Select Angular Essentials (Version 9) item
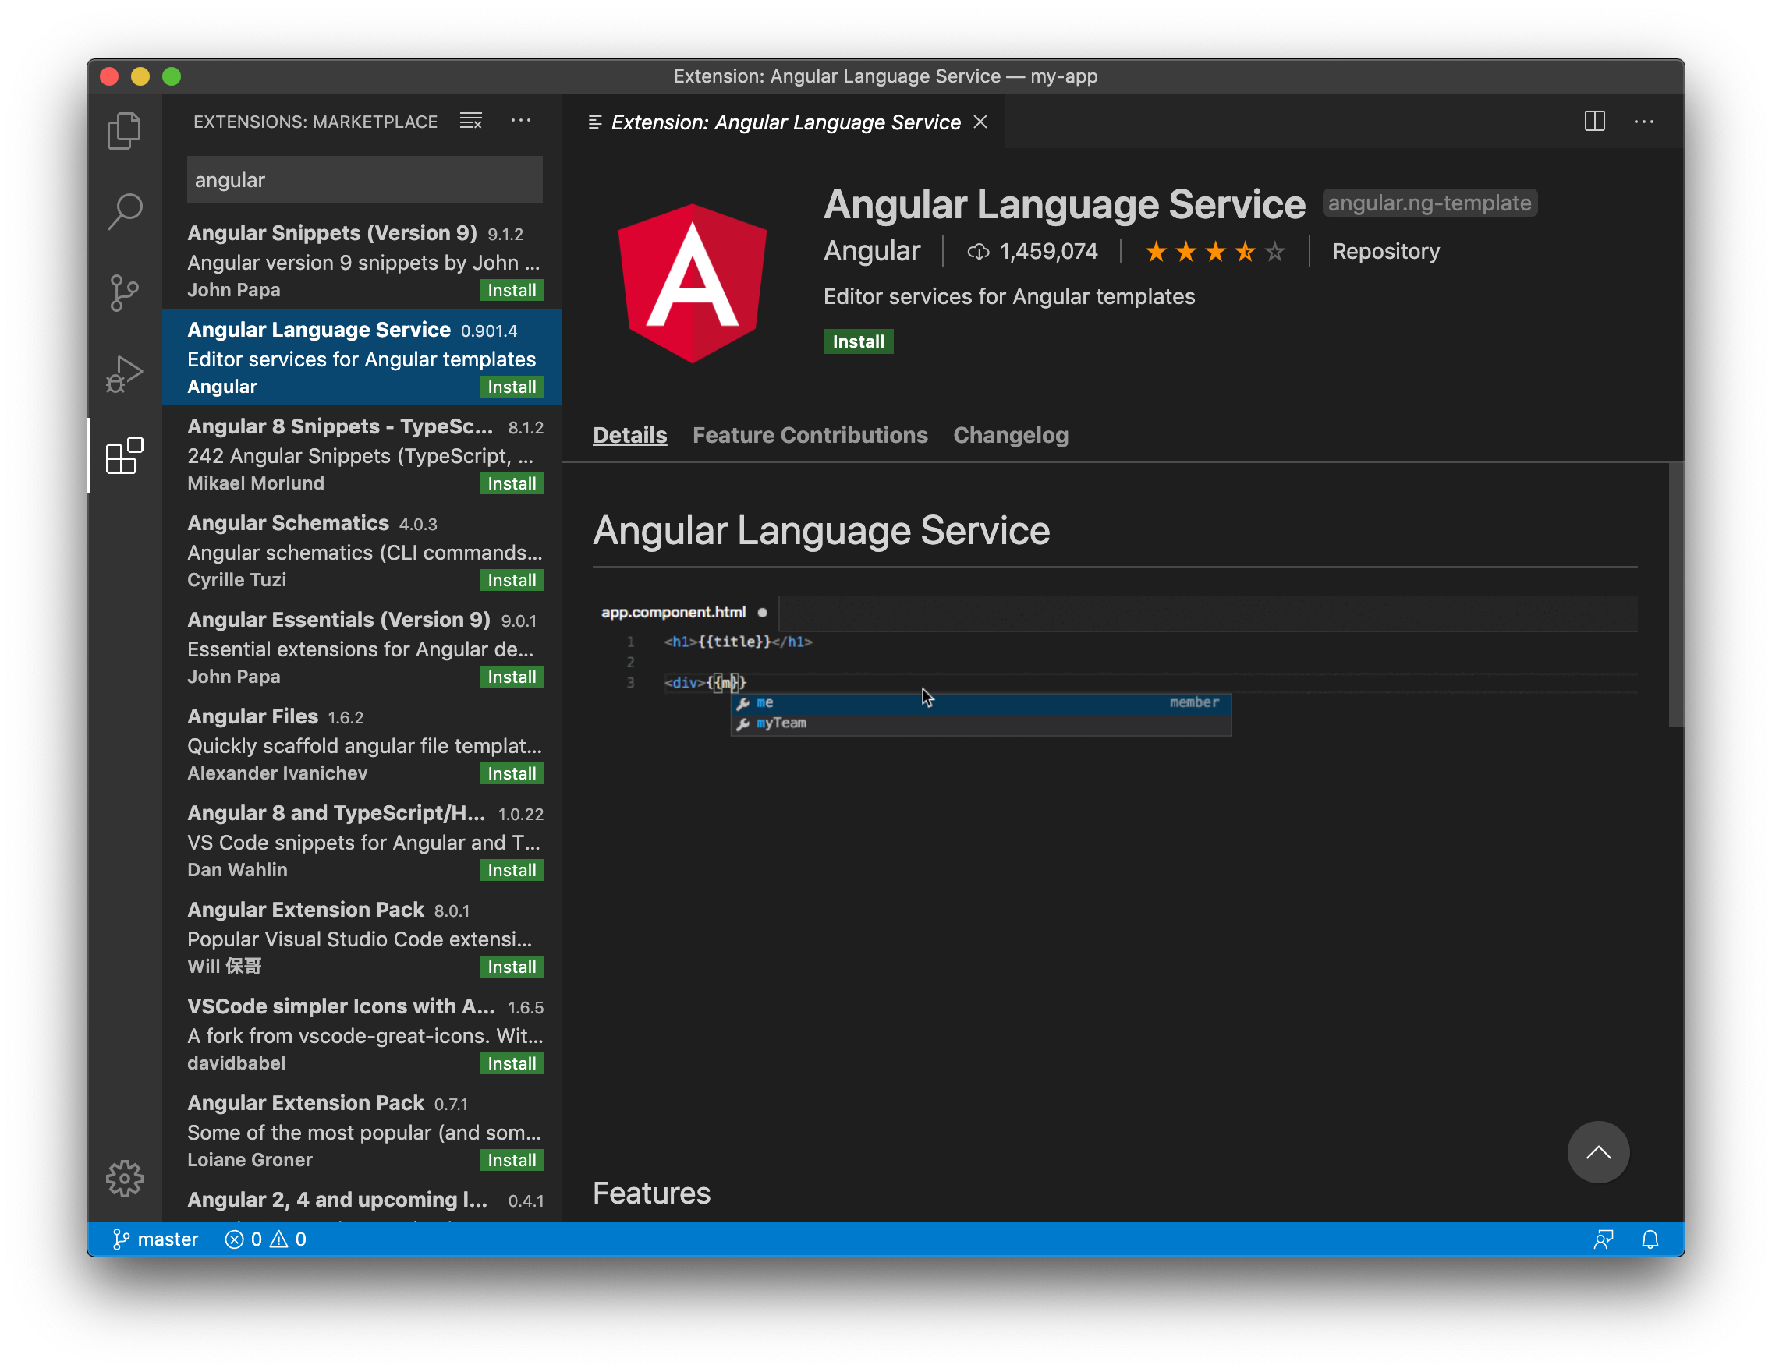1772x1372 pixels. pyautogui.click(x=362, y=646)
